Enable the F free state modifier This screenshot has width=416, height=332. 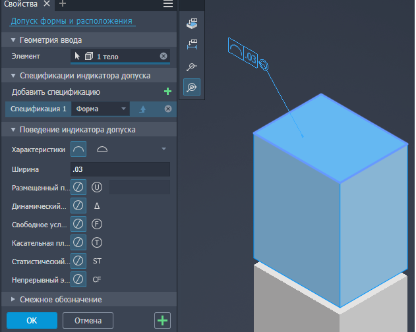[x=97, y=224]
